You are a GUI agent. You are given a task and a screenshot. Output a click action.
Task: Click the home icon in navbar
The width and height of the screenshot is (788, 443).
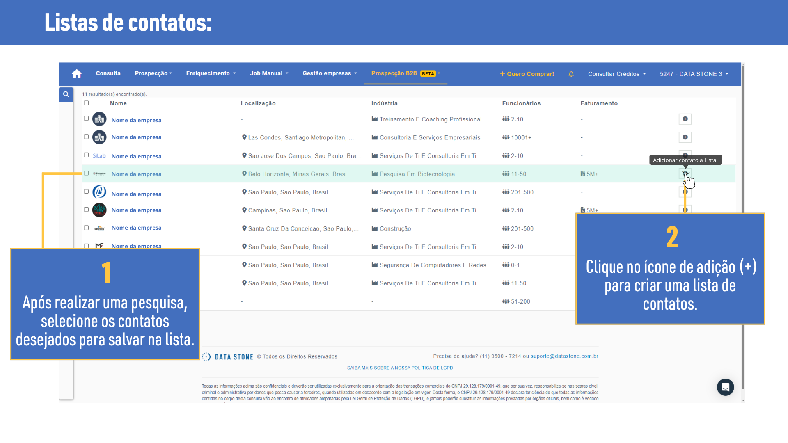tap(77, 74)
